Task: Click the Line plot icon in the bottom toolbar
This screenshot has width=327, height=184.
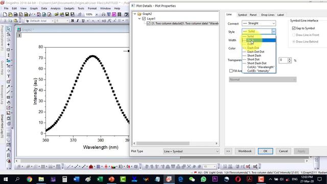Action: click(68, 167)
